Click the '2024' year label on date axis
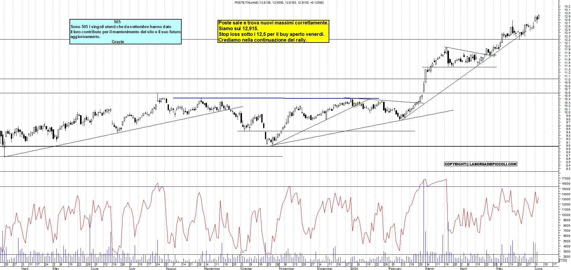The width and height of the screenshot is (571, 270). click(354, 268)
